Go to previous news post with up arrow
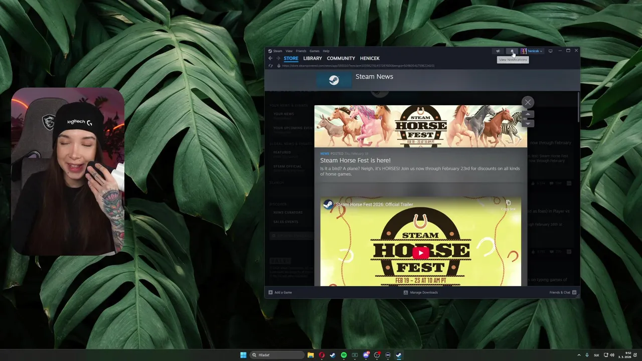Screen dimensions: 642x361 528,115
